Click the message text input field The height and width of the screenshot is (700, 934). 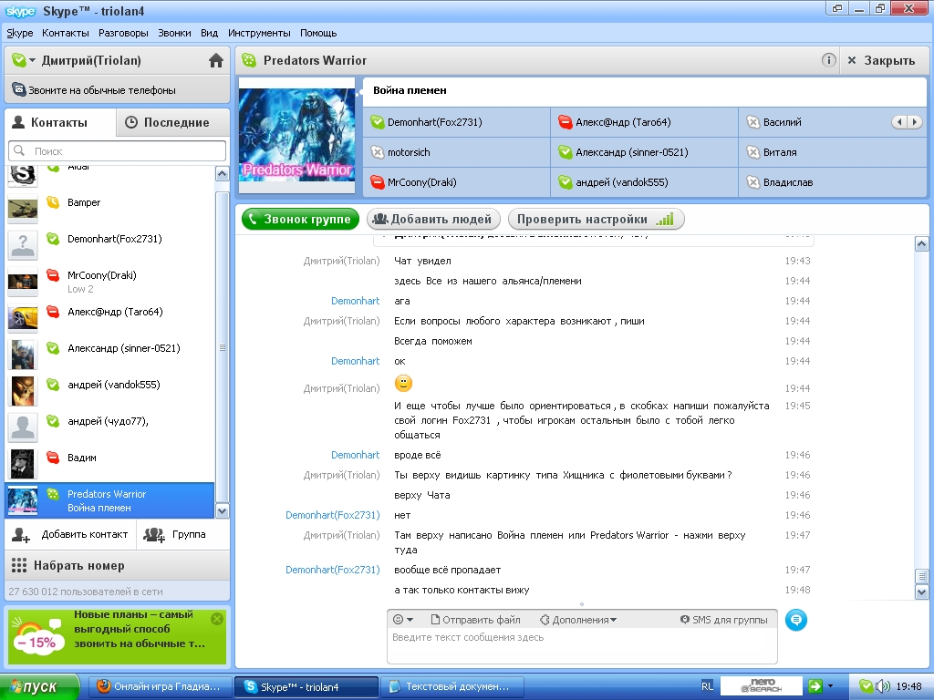(x=582, y=645)
